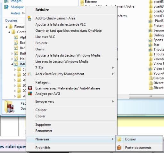Click the Pinnacle folder icon in tree
The image size is (164, 153).
(x=11, y=27)
